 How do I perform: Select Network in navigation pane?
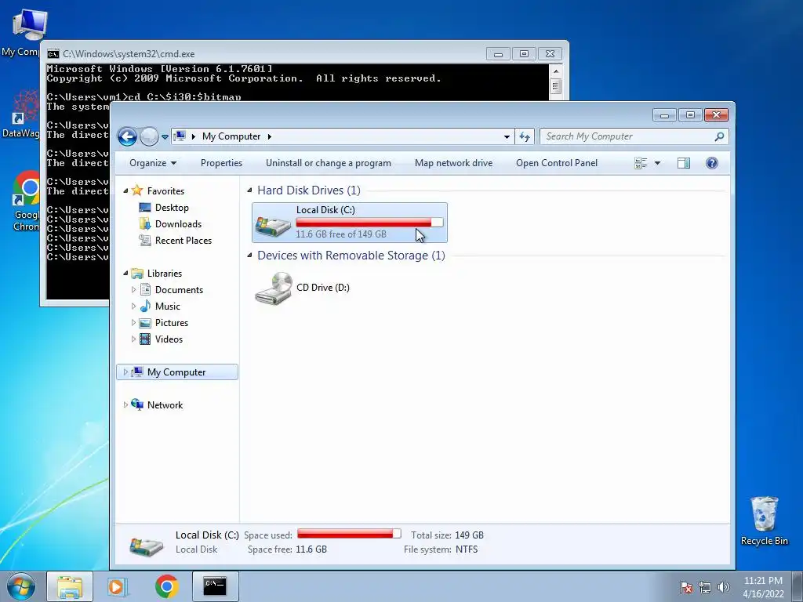click(x=165, y=405)
